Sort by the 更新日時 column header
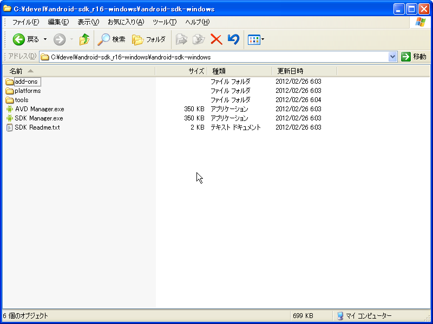Image resolution: width=433 pixels, height=324 pixels. coord(305,71)
